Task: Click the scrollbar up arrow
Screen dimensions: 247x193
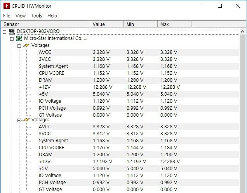Action: click(x=242, y=32)
